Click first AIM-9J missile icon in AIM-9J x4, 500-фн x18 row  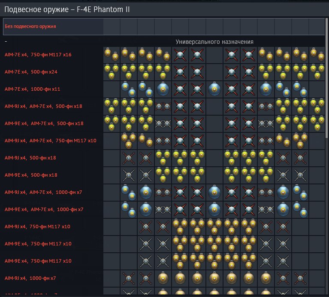click(129, 158)
